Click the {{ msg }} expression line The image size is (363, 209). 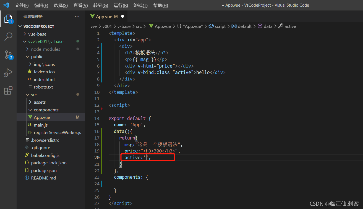(x=146, y=59)
